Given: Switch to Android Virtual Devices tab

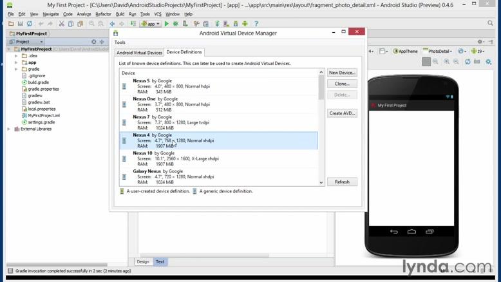Looking at the screenshot, I should tap(139, 53).
